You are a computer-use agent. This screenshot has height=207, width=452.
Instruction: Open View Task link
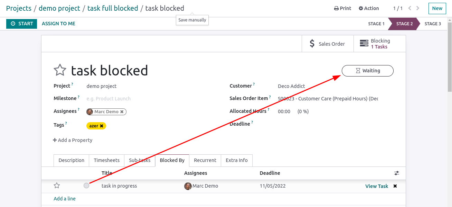coord(377,186)
